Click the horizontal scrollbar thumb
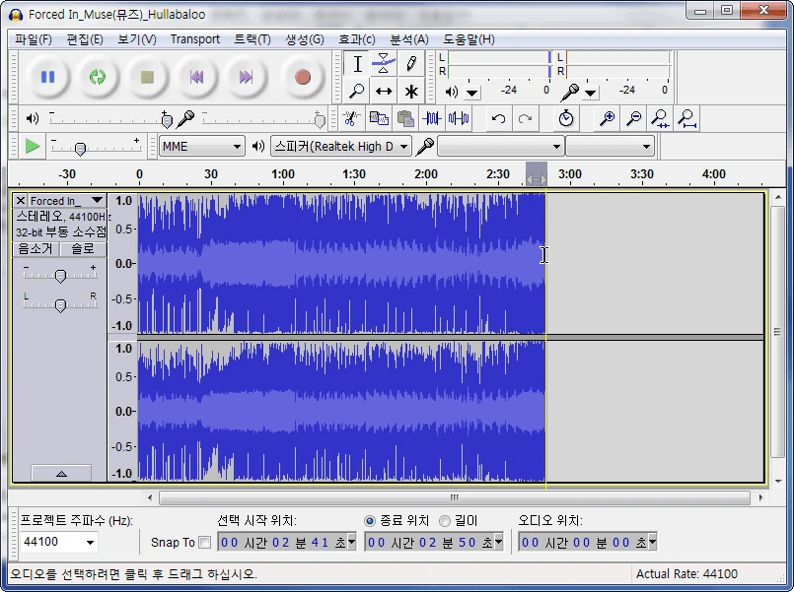This screenshot has width=794, height=592. (455, 498)
